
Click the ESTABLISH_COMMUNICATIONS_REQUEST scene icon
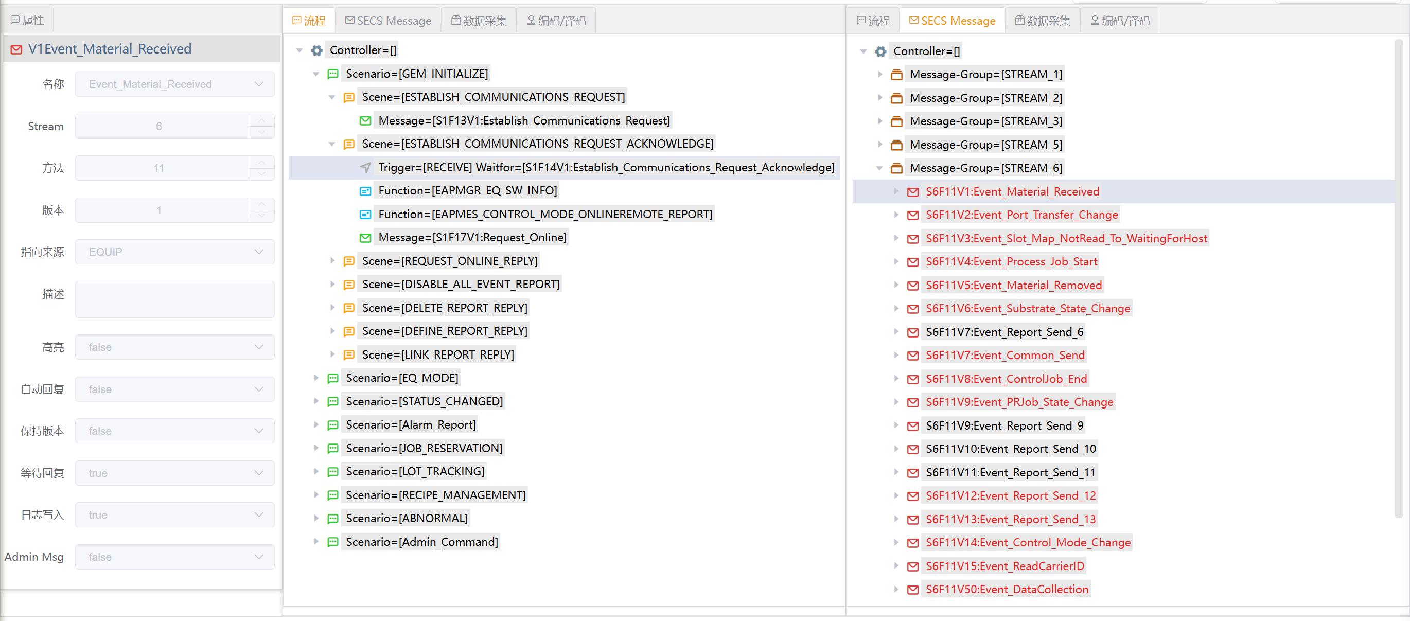pyautogui.click(x=349, y=97)
